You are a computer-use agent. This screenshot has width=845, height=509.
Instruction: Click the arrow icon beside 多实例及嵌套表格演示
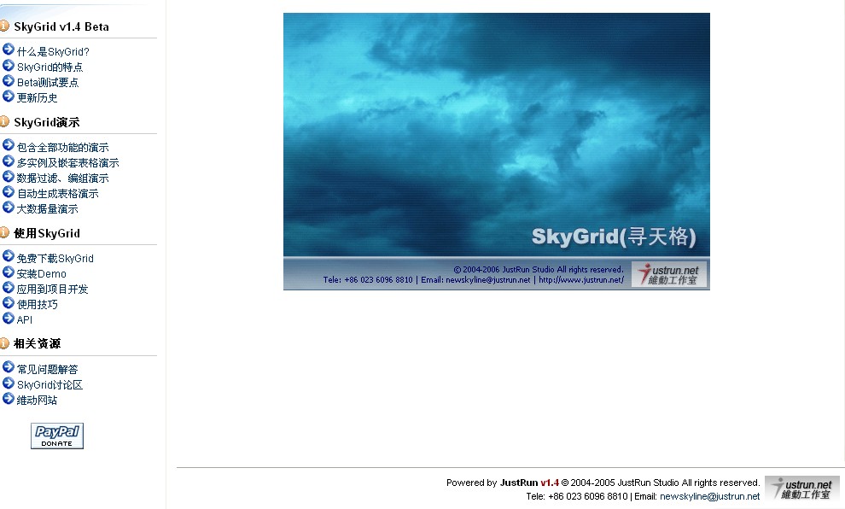(x=8, y=161)
